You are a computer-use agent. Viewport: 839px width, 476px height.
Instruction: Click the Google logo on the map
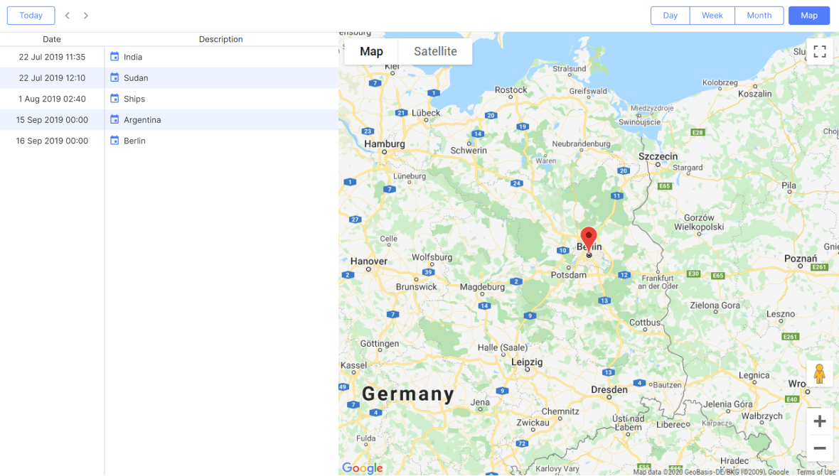coord(362,468)
